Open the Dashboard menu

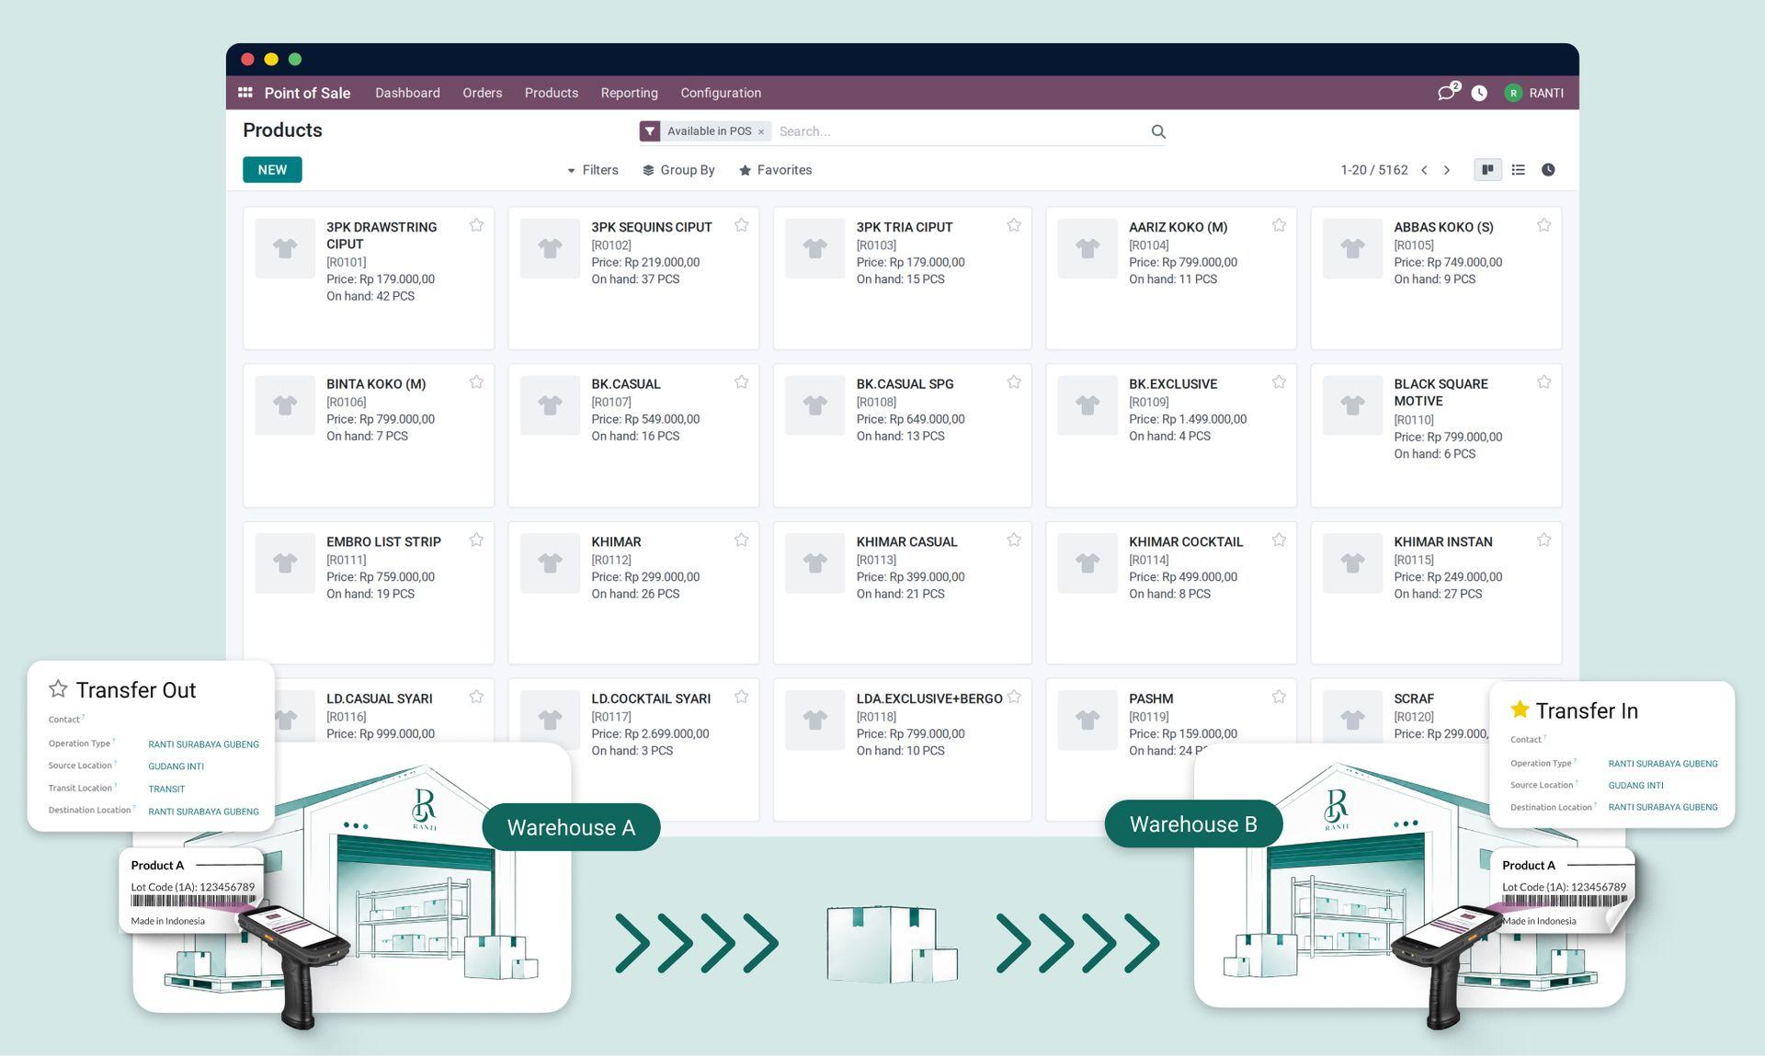click(407, 93)
